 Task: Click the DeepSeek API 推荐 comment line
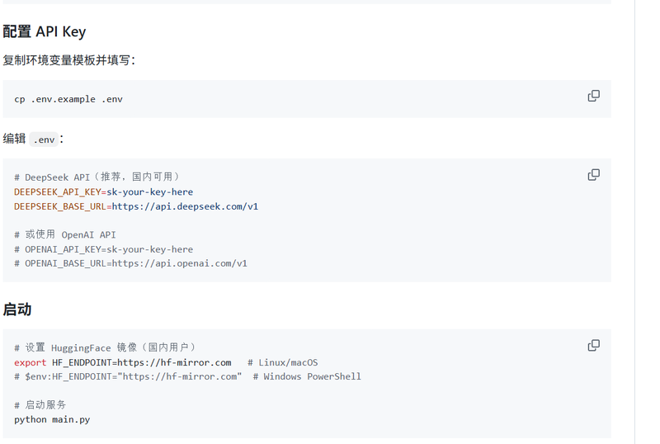coord(97,177)
